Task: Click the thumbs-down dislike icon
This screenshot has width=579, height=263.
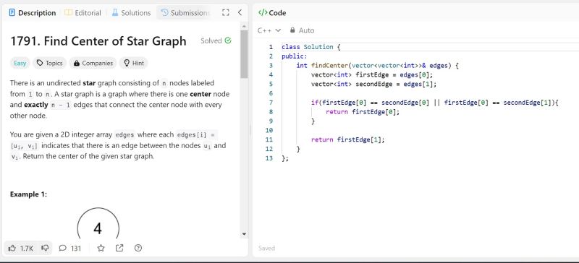Action: coord(45,249)
